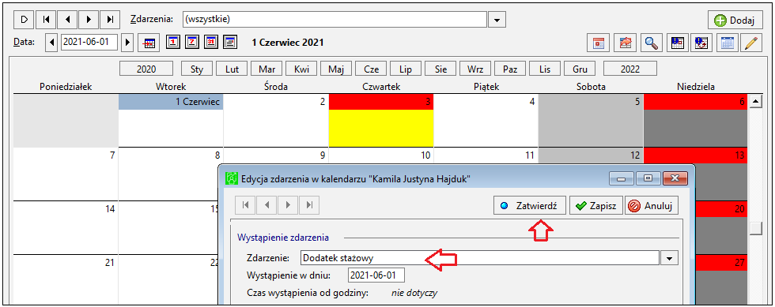Viewport: 775px width, 307px height.
Task: Click the blue calendar grid icon
Action: [x=727, y=43]
